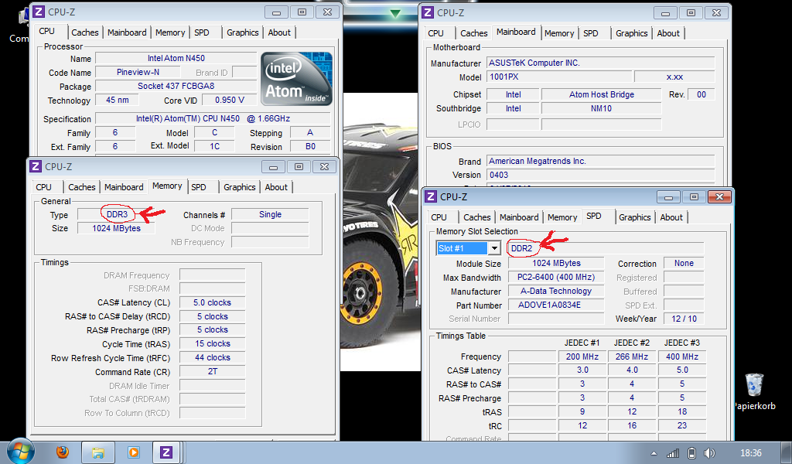The width and height of the screenshot is (792, 464).
Task: Click the CPU-Z logo in the SPD window title
Action: (x=431, y=196)
